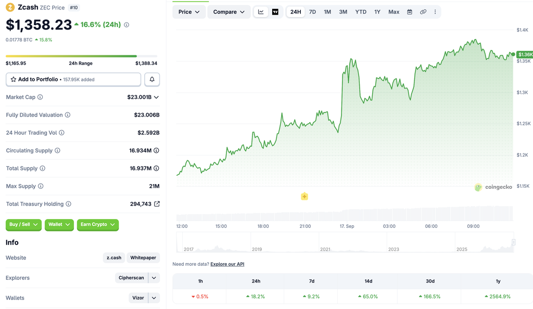Open the Market Cap info icon

pyautogui.click(x=40, y=97)
